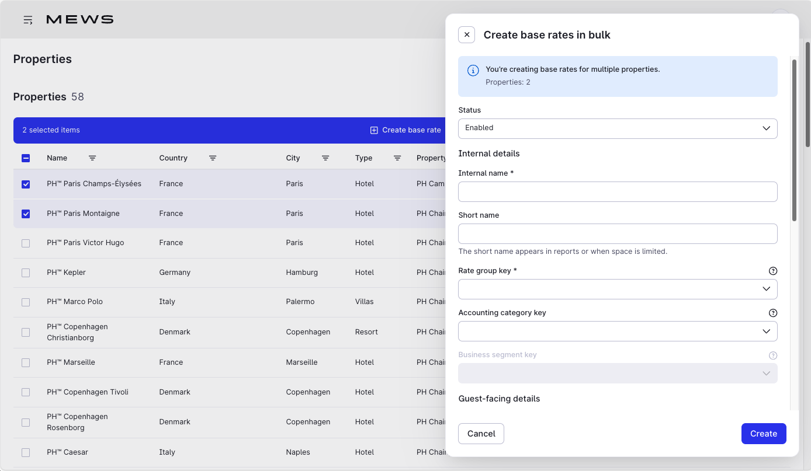Click the Short name text field

(617, 233)
